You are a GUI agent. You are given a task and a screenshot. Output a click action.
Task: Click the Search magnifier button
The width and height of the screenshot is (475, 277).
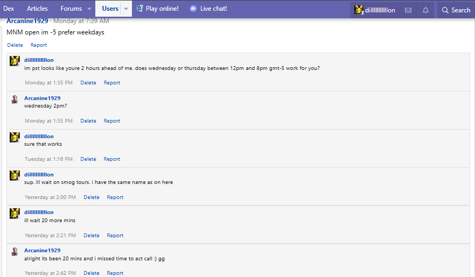[456, 10]
